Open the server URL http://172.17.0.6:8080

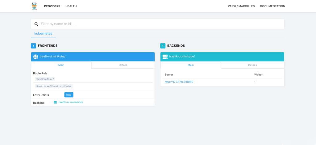pos(179,82)
